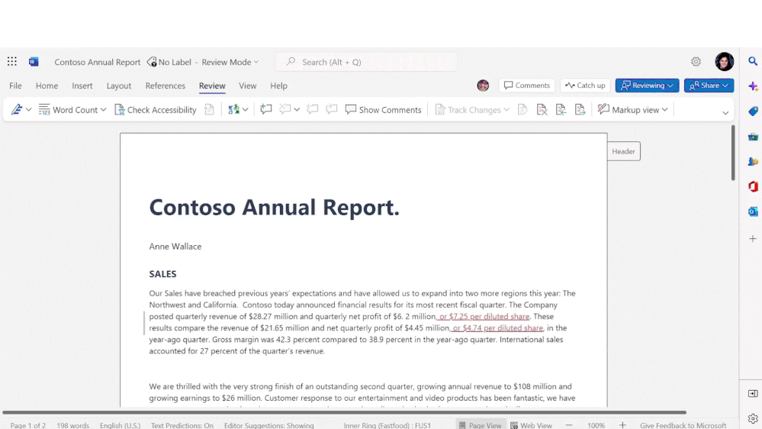762x429 pixels.
Task: Go to the Previous Comment
Action: pyautogui.click(x=313, y=110)
